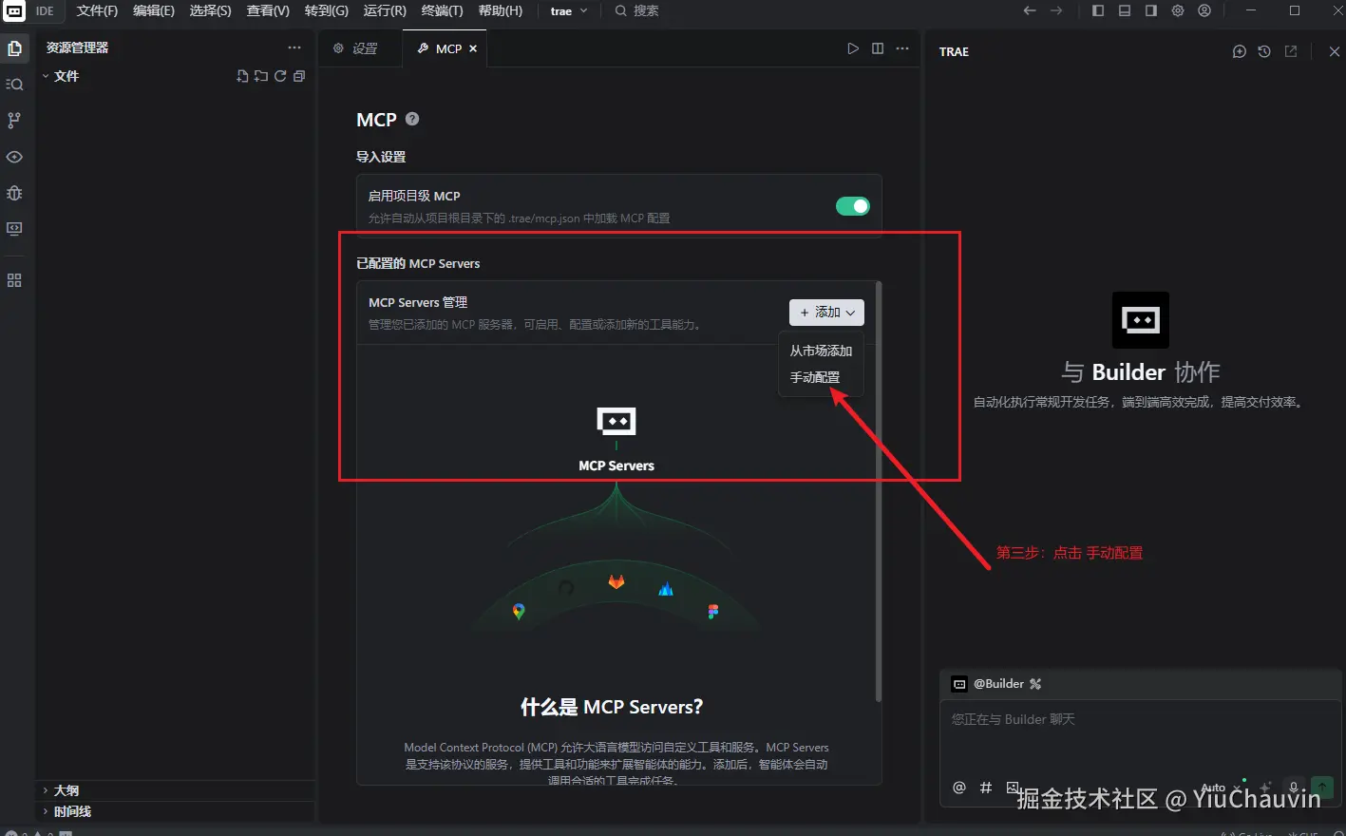Attach an image to chat
The image size is (1346, 836).
pyautogui.click(x=1013, y=788)
